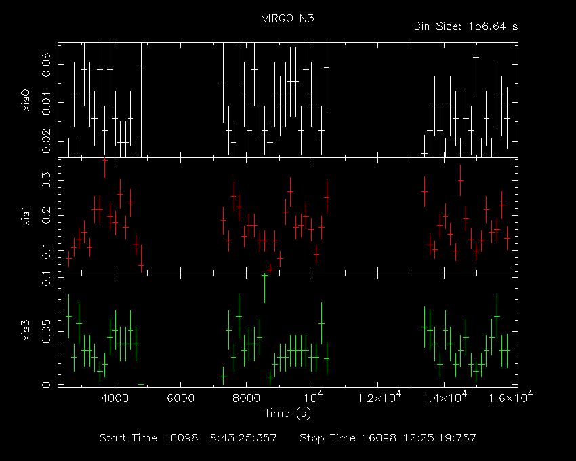The height and width of the screenshot is (461, 576).
Task: Click the 0.02 tick on xis0 axis
Action: click(x=46, y=141)
